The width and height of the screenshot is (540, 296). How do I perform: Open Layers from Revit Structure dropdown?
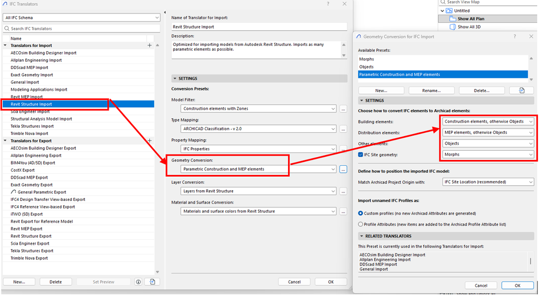point(258,191)
